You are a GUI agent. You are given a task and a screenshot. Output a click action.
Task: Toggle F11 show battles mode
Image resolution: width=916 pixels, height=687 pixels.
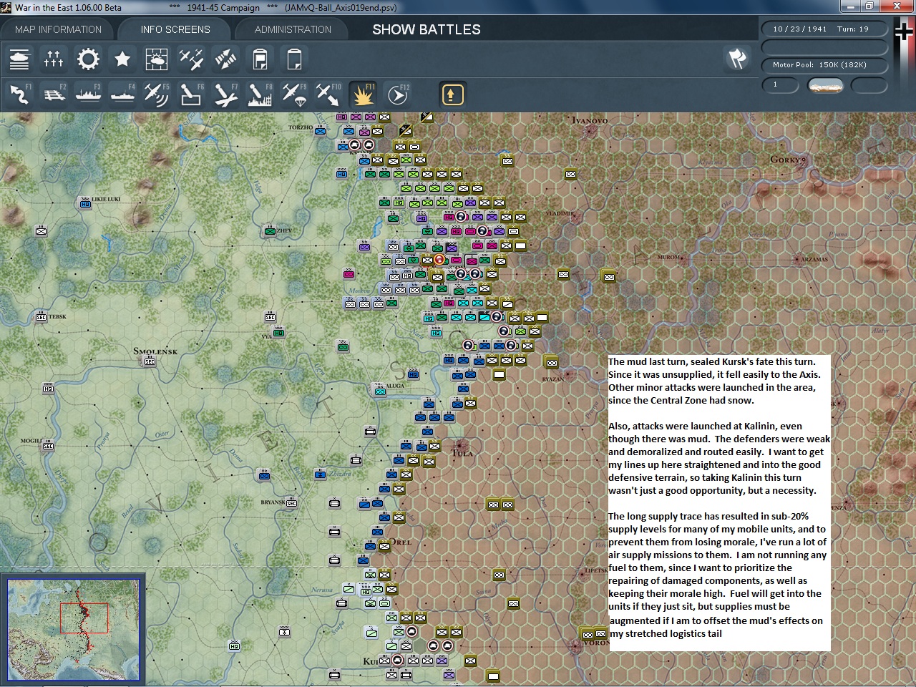(x=363, y=94)
